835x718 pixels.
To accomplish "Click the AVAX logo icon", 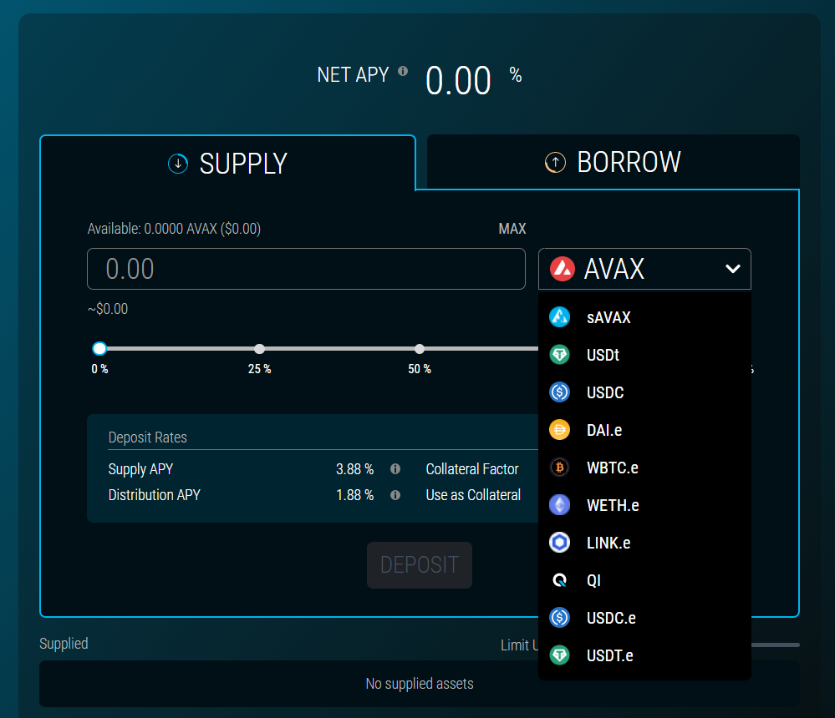I will click(x=563, y=269).
